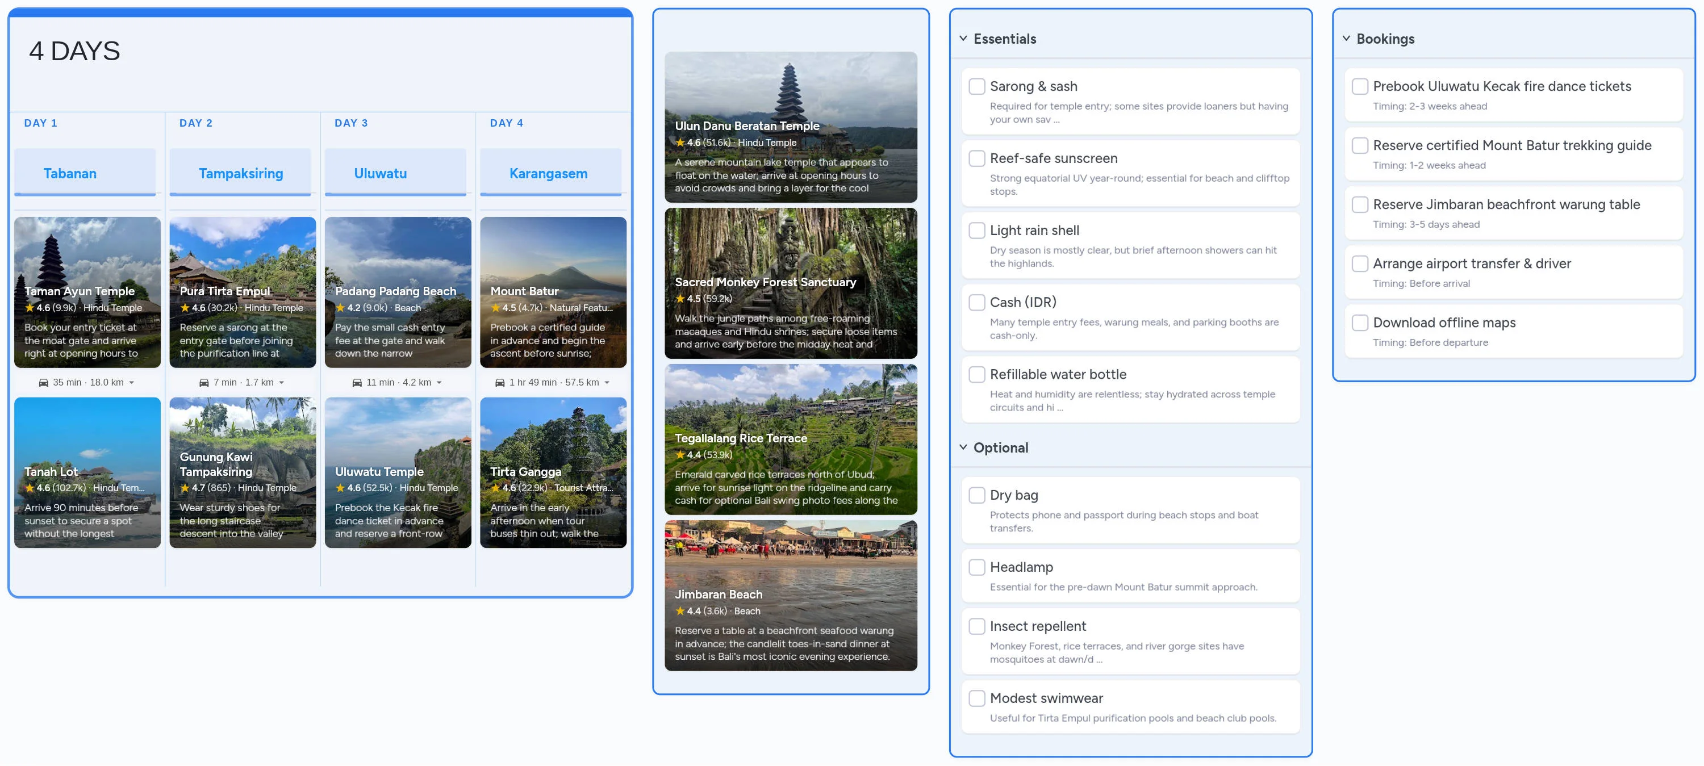Check the Dry bag item
This screenshot has width=1704, height=766.
pos(977,495)
